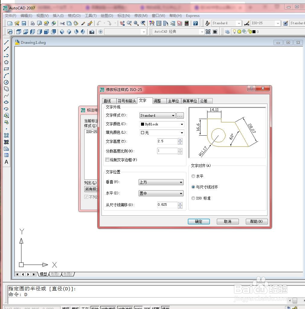This screenshot has height=309, width=305.
Task: Select the Line draw tool
Action: pos(6,42)
